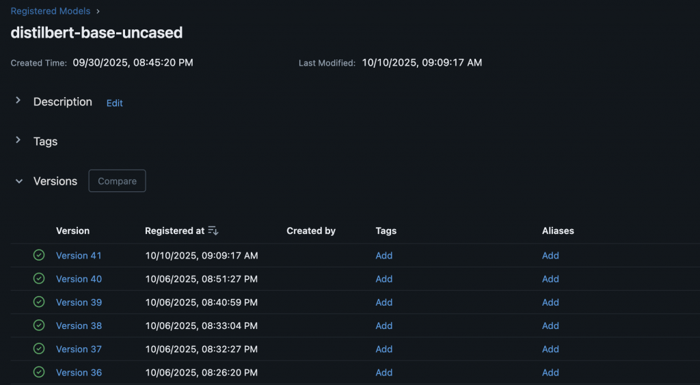Click the green status checkmark for Version 41
Viewport: 700px width, 385px height.
[39, 255]
